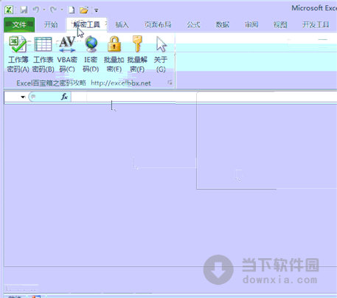The image size is (337, 298).
Task: Open the 关于(G) about item
Action: (x=161, y=54)
